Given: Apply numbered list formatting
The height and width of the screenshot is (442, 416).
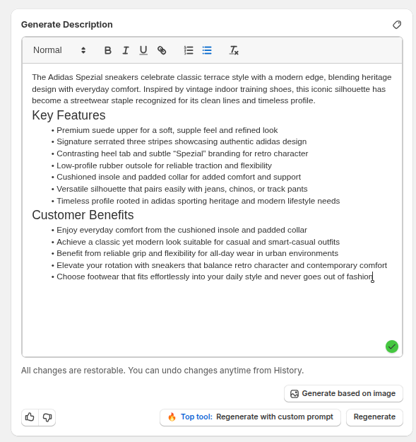Looking at the screenshot, I should (189, 50).
